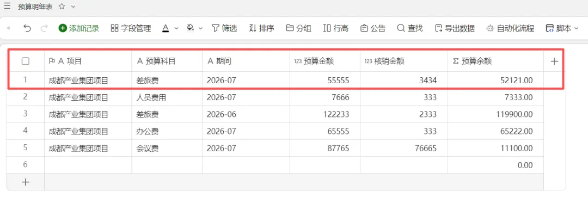
Task: Open the 排序 sort tool
Action: (261, 28)
